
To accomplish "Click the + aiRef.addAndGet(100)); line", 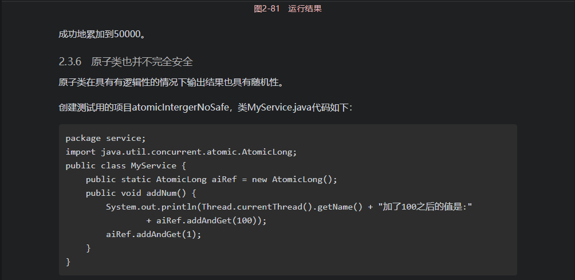I will (x=206, y=220).
